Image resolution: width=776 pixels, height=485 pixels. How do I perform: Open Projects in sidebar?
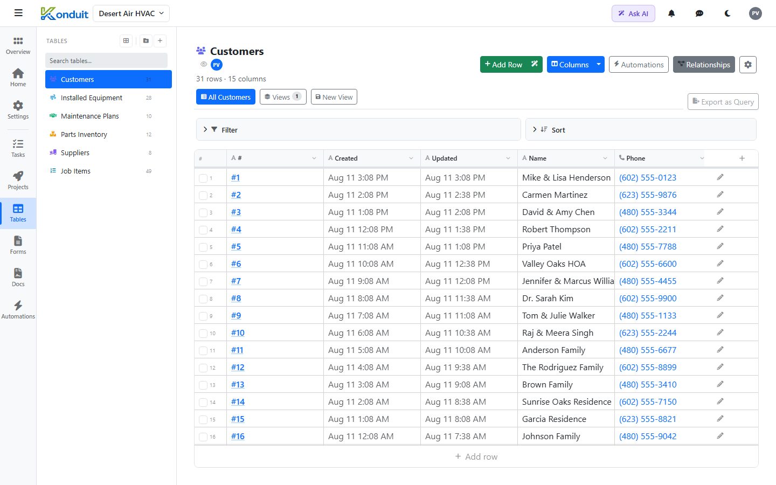[18, 181]
